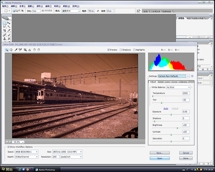Open the Style dropdown in options bar
This screenshot has width=215, height=172.
[x=71, y=11]
